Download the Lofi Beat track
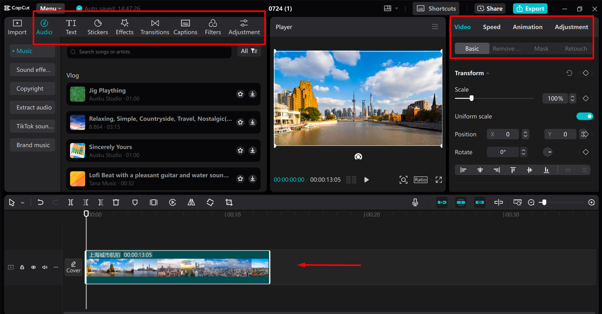 point(253,179)
